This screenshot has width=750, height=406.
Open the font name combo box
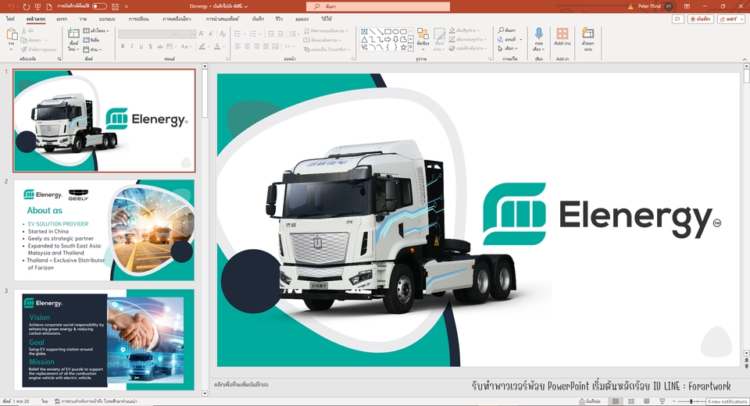(x=148, y=34)
